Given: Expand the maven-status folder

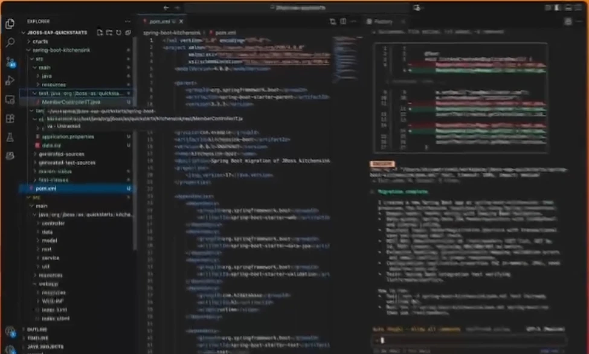Looking at the screenshot, I should (55, 172).
